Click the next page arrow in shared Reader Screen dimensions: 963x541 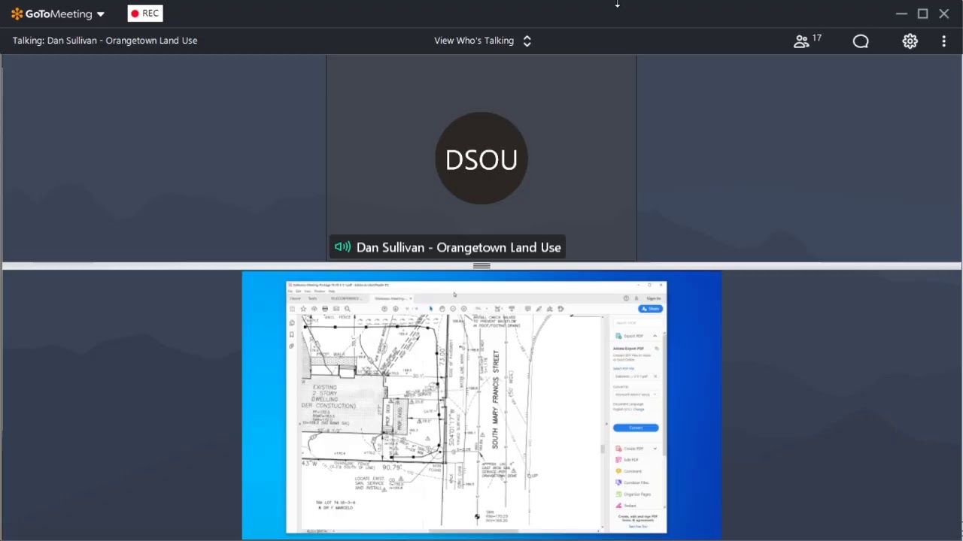396,309
